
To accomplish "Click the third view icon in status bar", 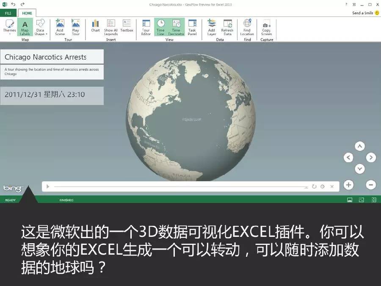I will click(x=374, y=200).
